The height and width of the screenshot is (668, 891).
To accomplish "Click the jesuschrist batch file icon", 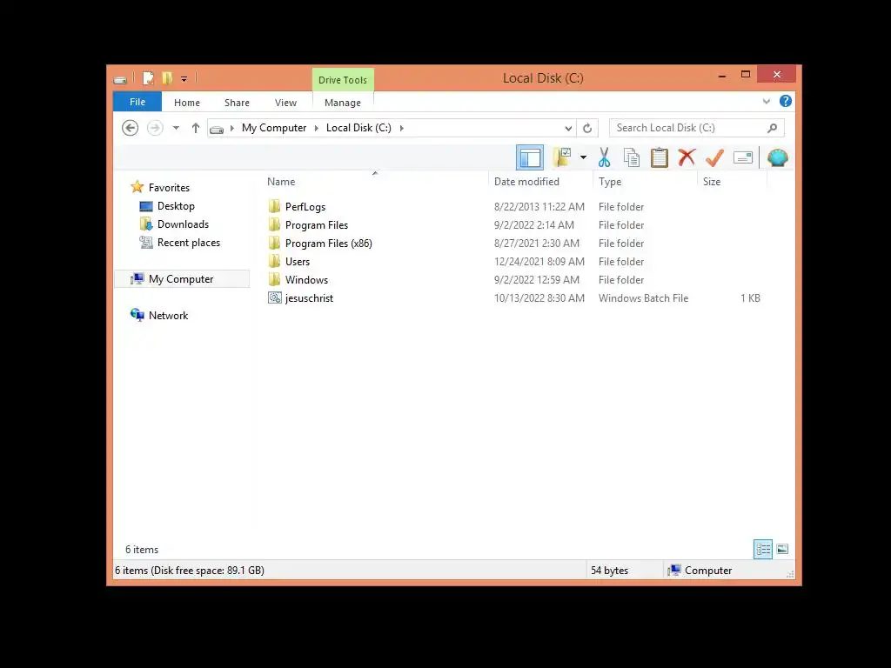I will 274,297.
